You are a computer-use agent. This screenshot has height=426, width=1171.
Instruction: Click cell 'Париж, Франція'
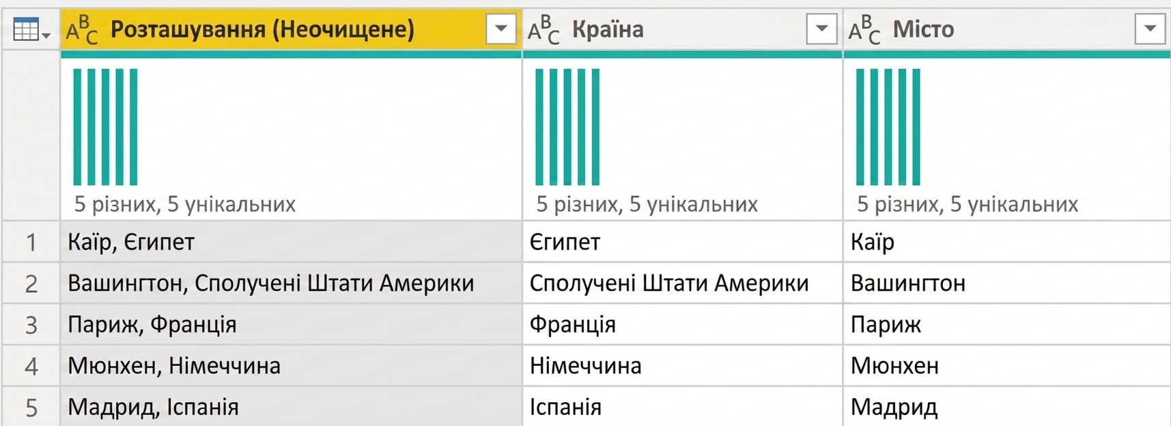click(x=291, y=325)
